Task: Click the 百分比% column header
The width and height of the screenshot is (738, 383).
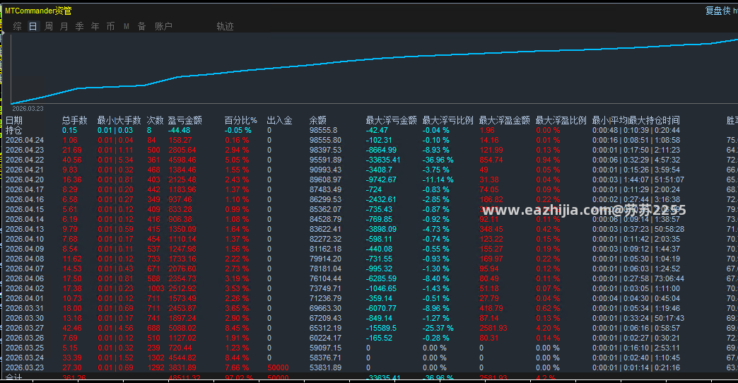Action: (240, 120)
